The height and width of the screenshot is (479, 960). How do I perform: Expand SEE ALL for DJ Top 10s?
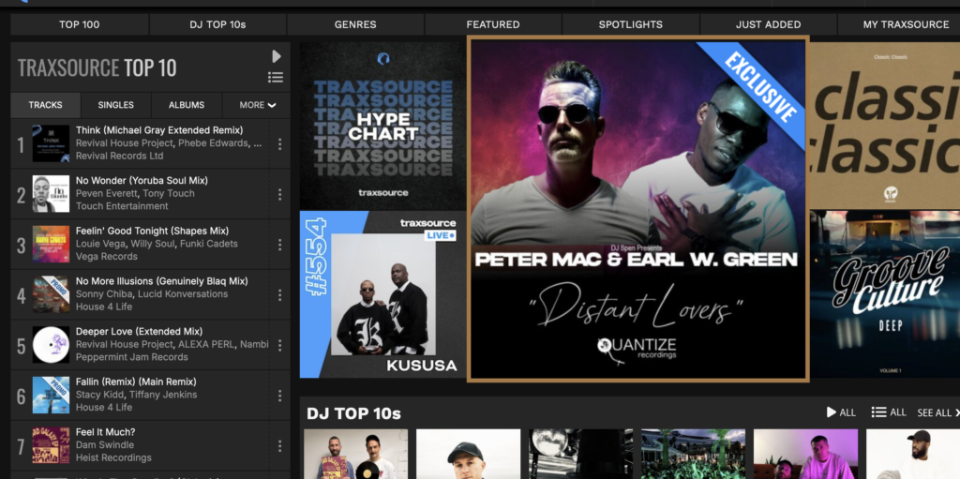tap(937, 412)
